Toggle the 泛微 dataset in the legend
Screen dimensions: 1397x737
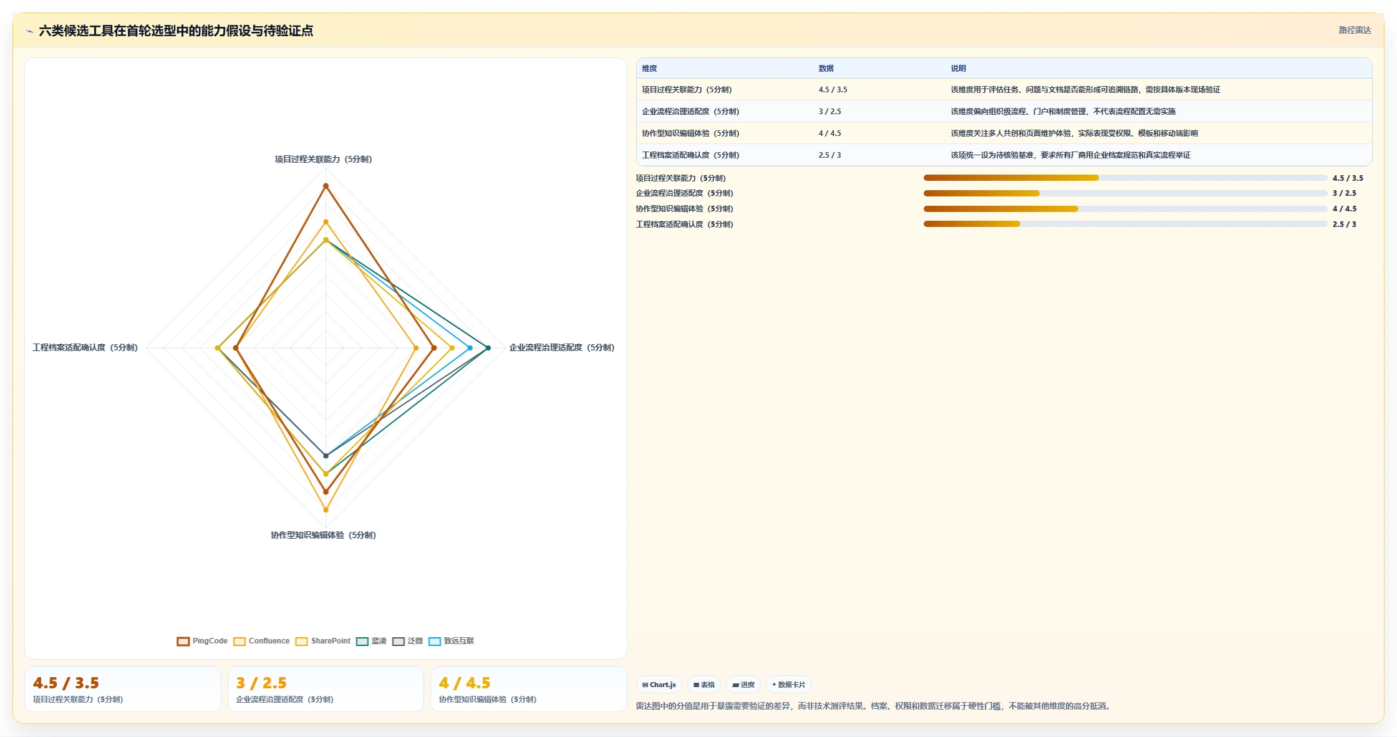click(408, 641)
